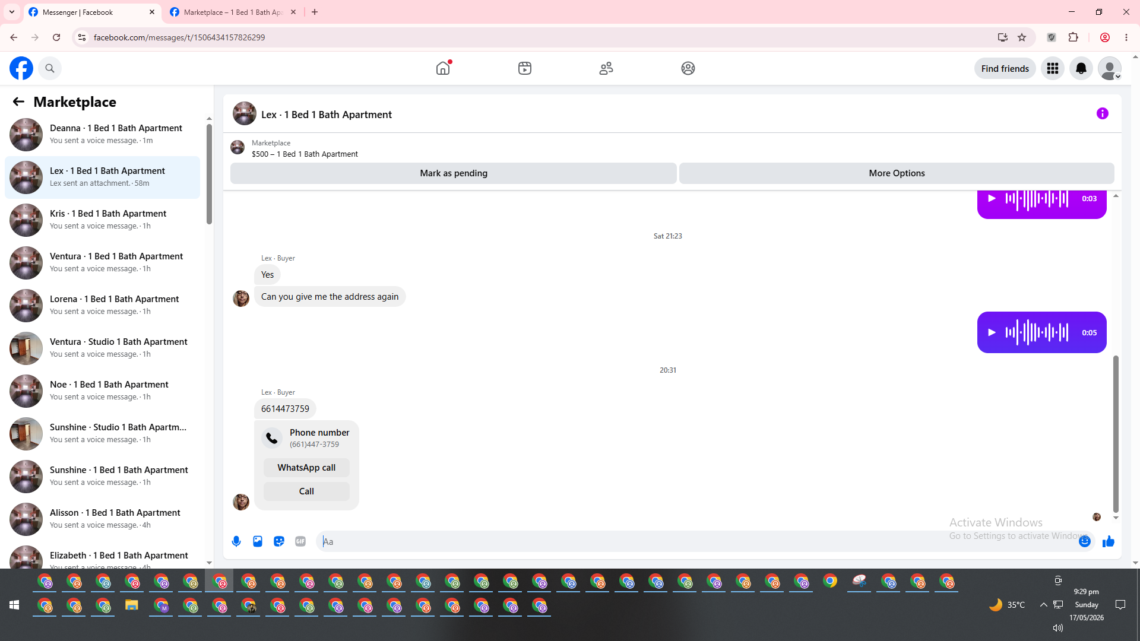Open Kris 1 Bed 1 Bath conversation

[x=102, y=220]
